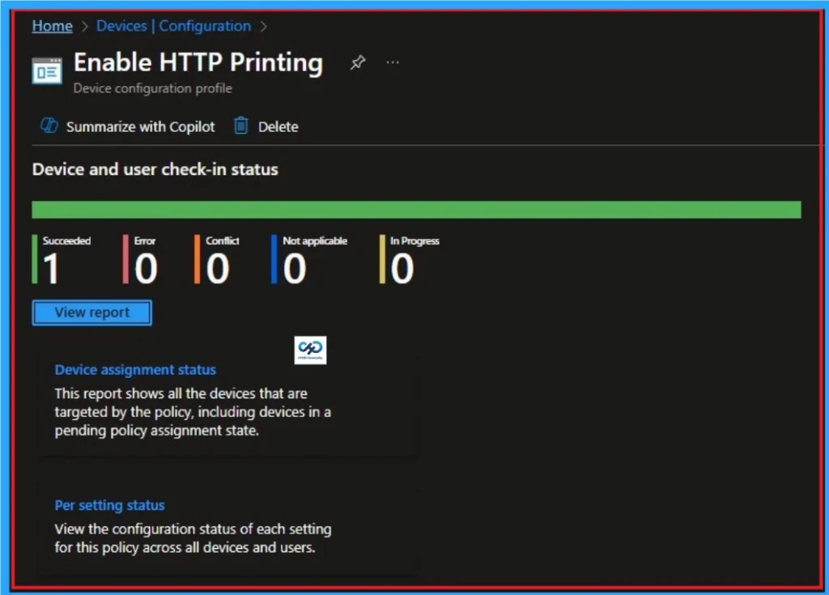Viewport: 829px width, 595px height.
Task: Open the Device assignment status report
Action: (x=135, y=369)
